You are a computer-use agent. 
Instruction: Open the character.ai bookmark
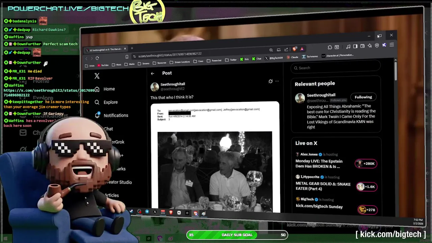tap(337, 55)
